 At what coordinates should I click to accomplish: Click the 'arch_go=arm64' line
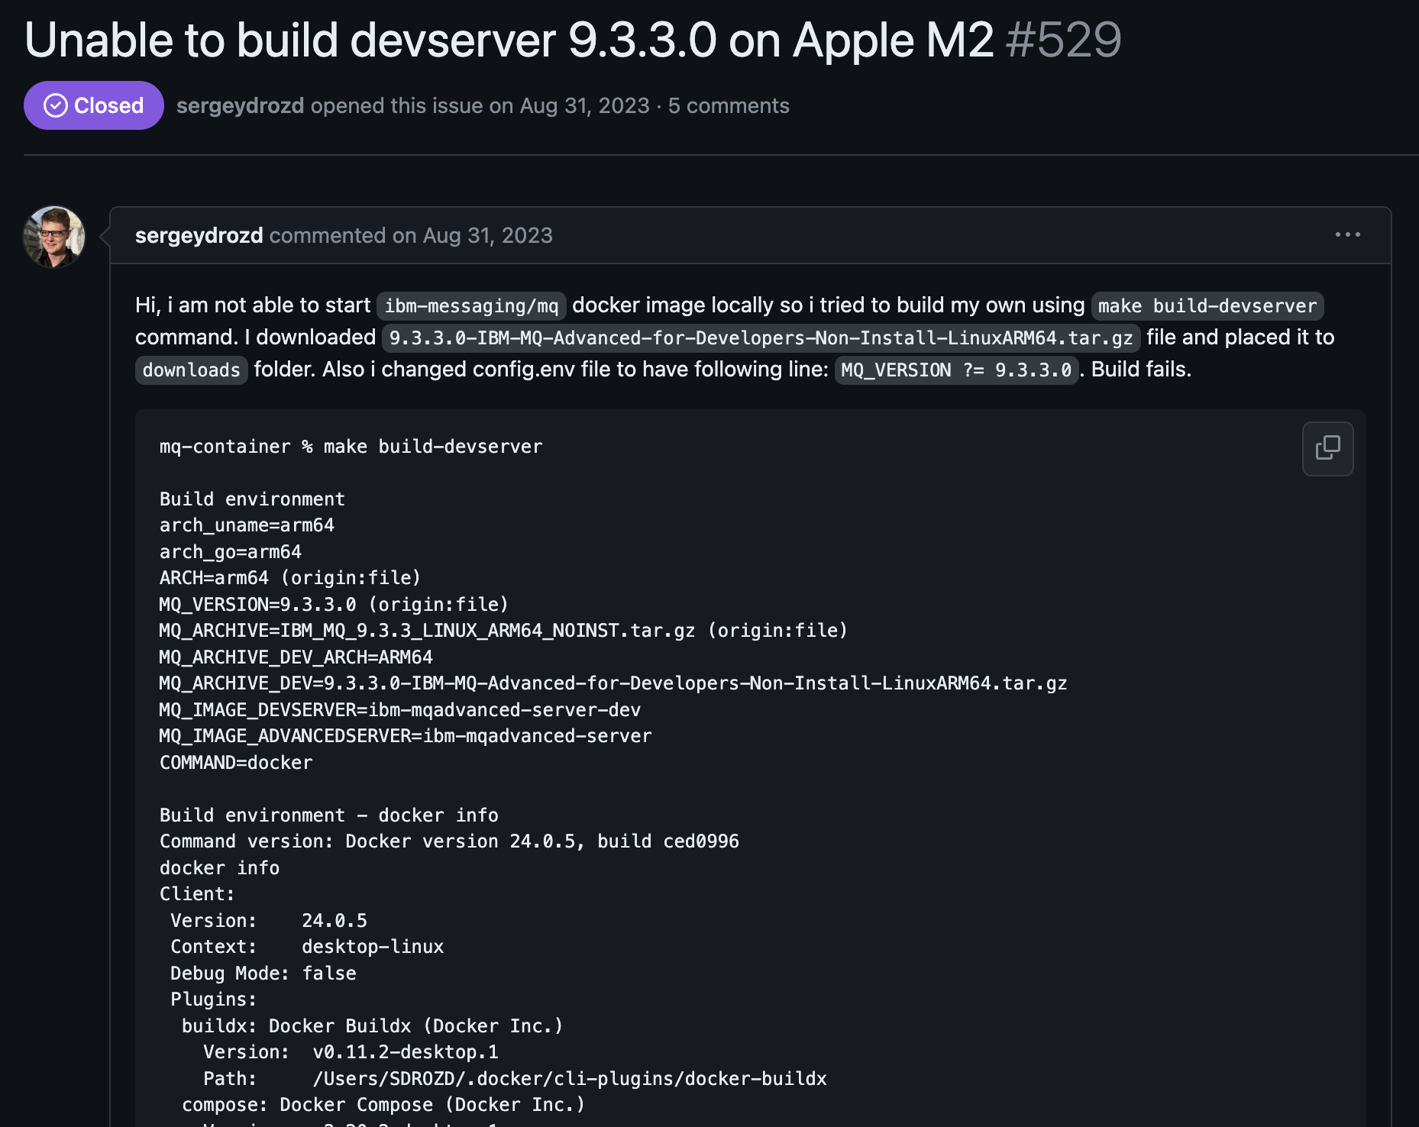tap(230, 552)
